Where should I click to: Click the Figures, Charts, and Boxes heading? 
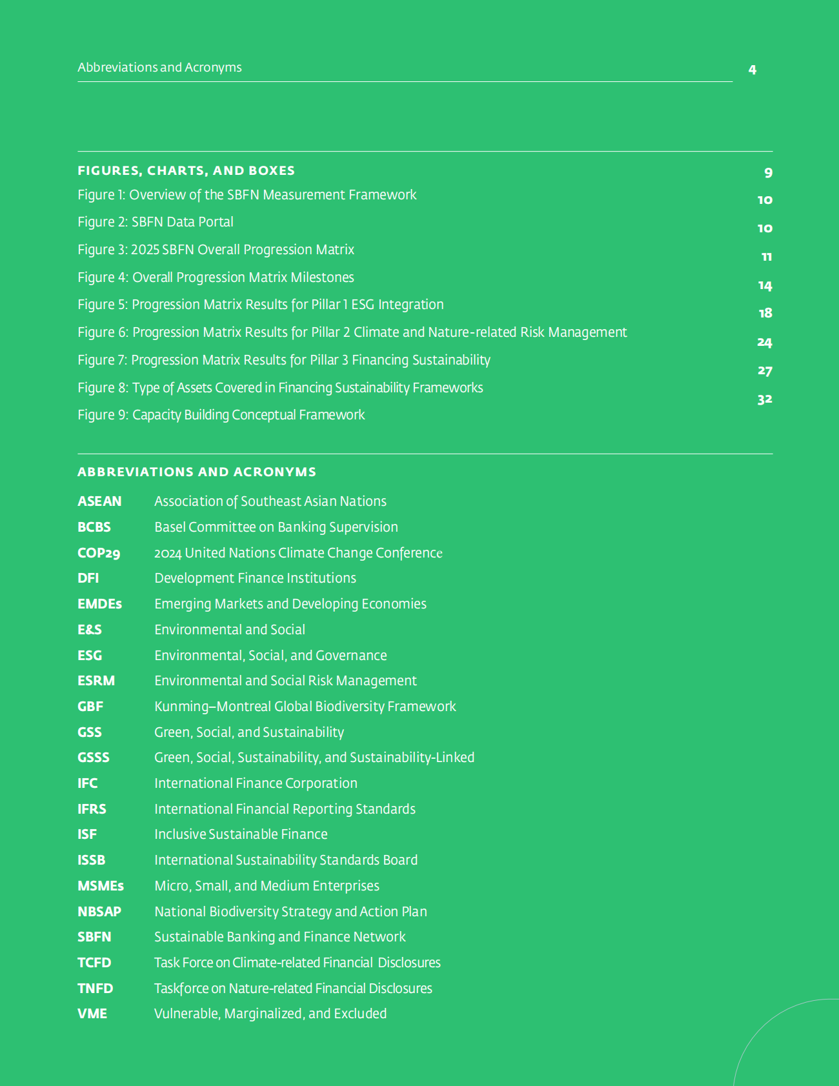click(186, 171)
